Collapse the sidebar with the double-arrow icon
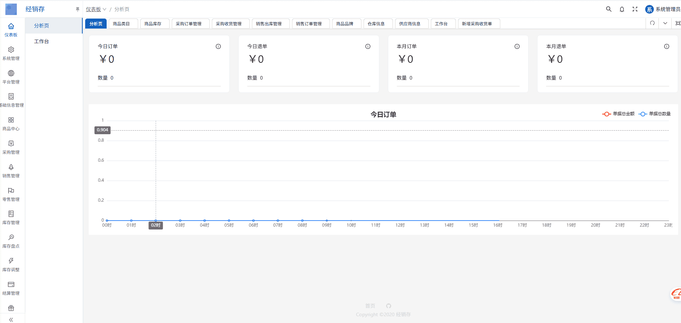 [11, 320]
